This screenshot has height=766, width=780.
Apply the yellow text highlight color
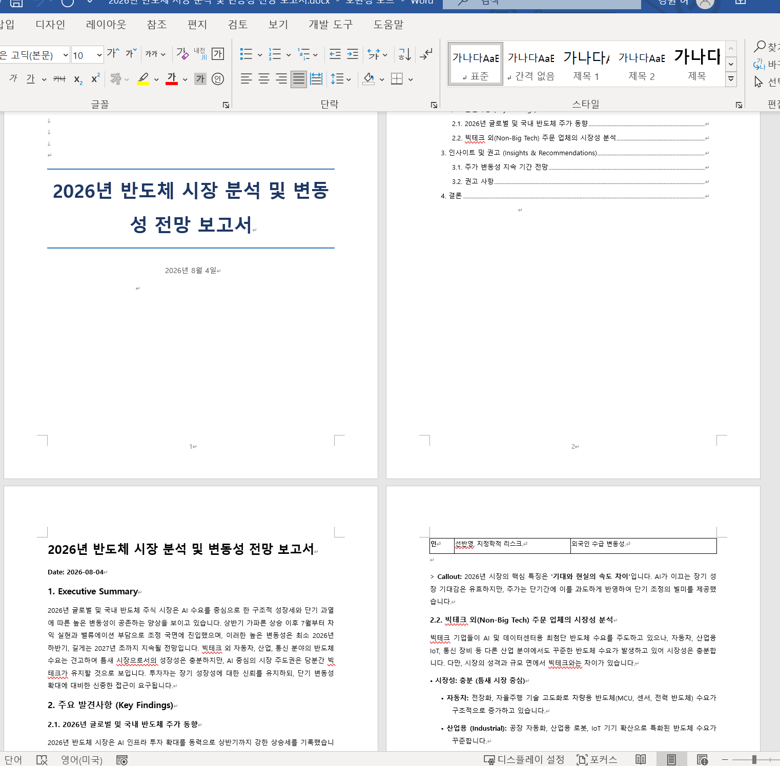coord(143,79)
